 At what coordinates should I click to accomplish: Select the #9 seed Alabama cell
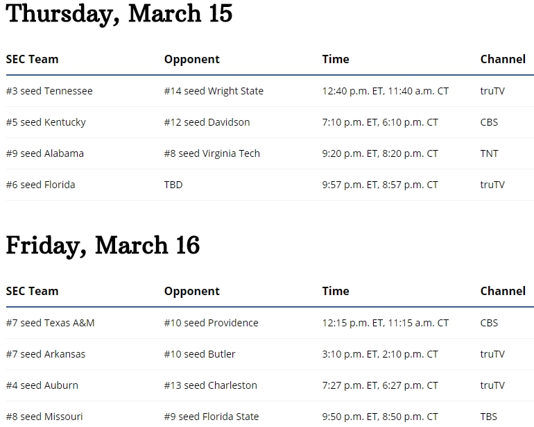(x=45, y=153)
